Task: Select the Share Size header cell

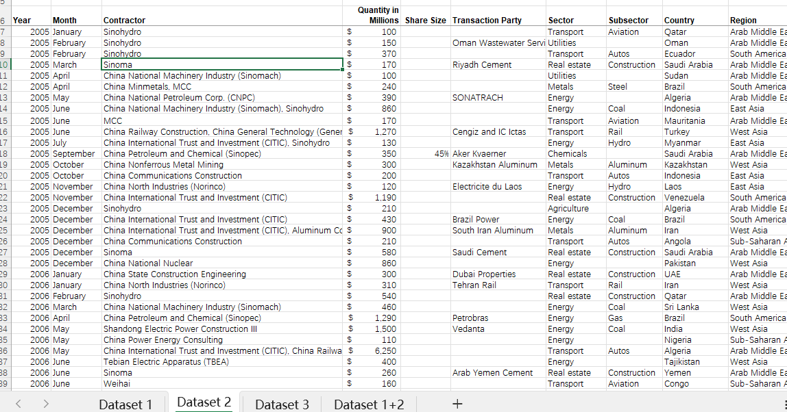Action: (x=426, y=16)
